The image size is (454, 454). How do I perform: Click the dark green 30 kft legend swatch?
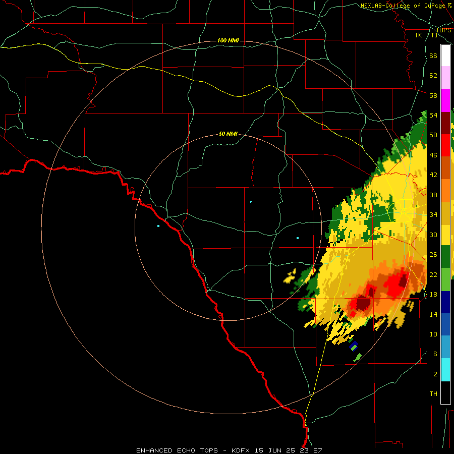pos(445,257)
